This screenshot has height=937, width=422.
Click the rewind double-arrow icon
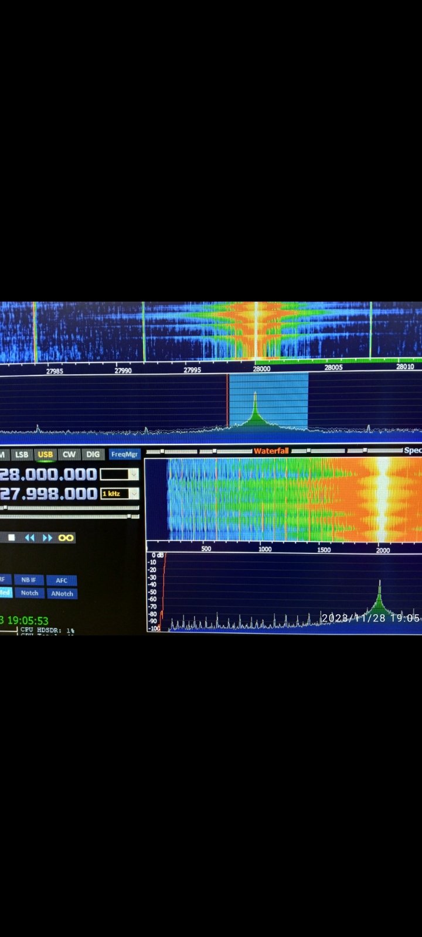tap(29, 538)
